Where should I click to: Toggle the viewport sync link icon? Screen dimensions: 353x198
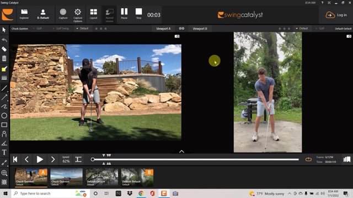(181, 29)
